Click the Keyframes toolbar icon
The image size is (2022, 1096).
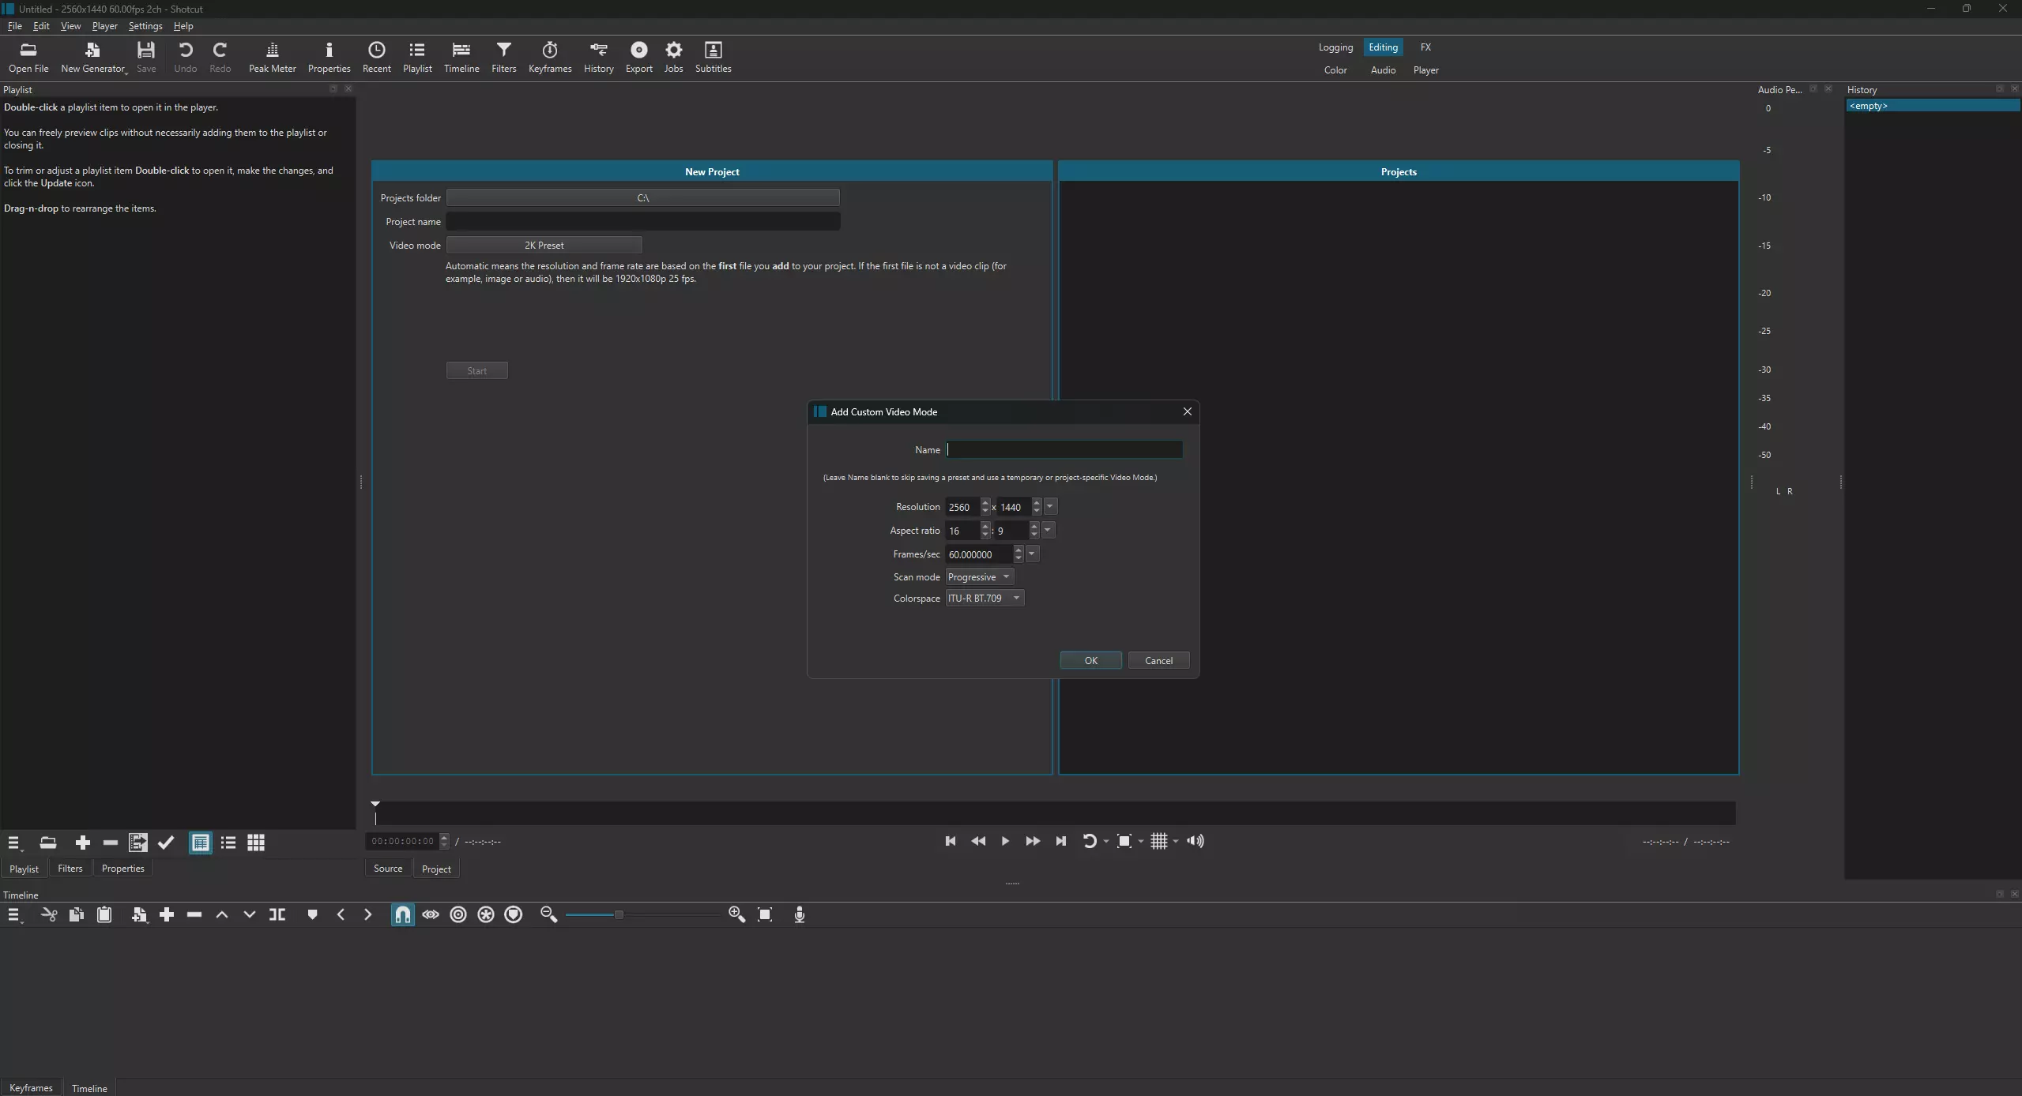click(x=549, y=57)
